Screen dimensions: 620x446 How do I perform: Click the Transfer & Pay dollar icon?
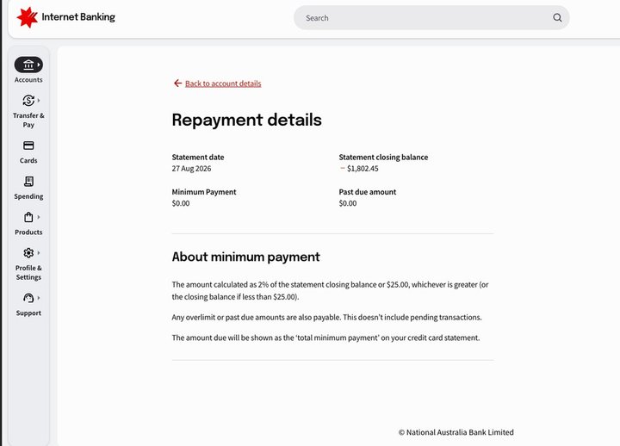pos(28,101)
